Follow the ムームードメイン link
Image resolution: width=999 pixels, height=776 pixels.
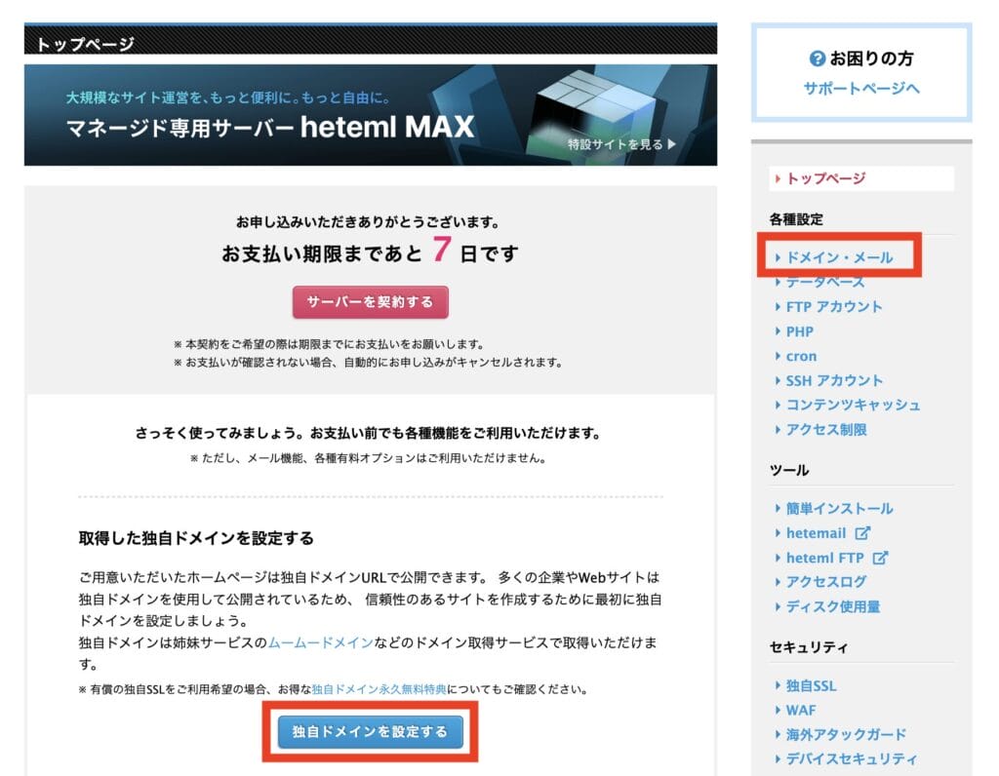(x=320, y=643)
